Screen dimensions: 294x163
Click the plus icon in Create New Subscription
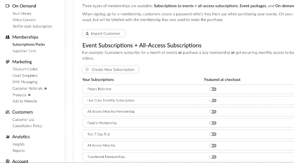(87, 69)
